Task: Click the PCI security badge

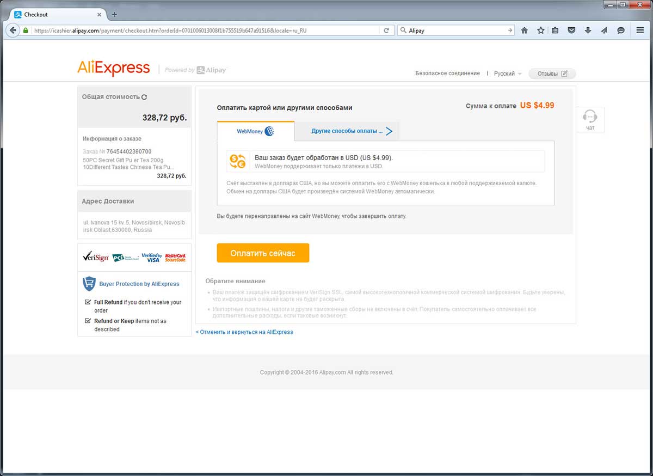Action: coord(125,257)
